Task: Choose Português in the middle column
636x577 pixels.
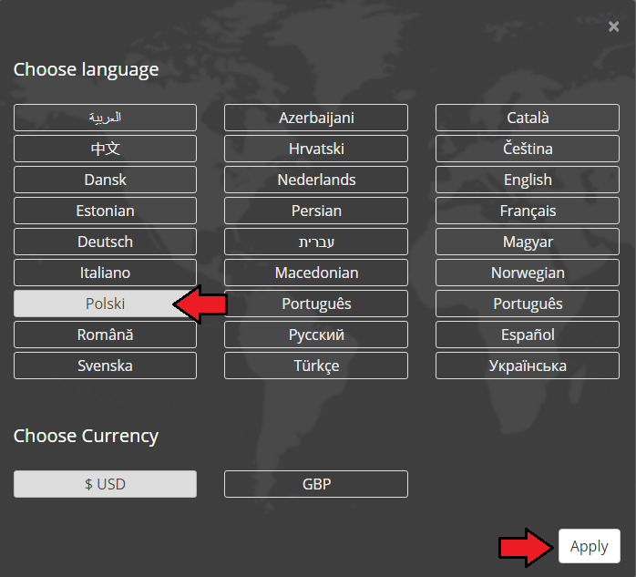Action: (x=316, y=304)
